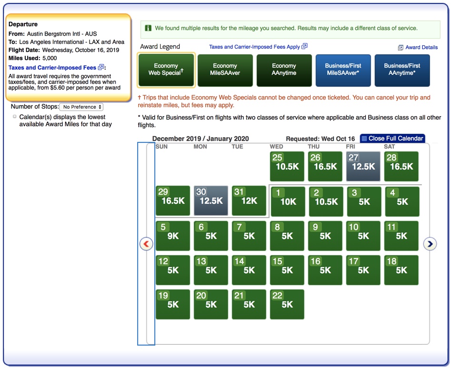The image size is (451, 369).
Task: Choose January 2 at 10.5K miles
Action: (x=326, y=201)
